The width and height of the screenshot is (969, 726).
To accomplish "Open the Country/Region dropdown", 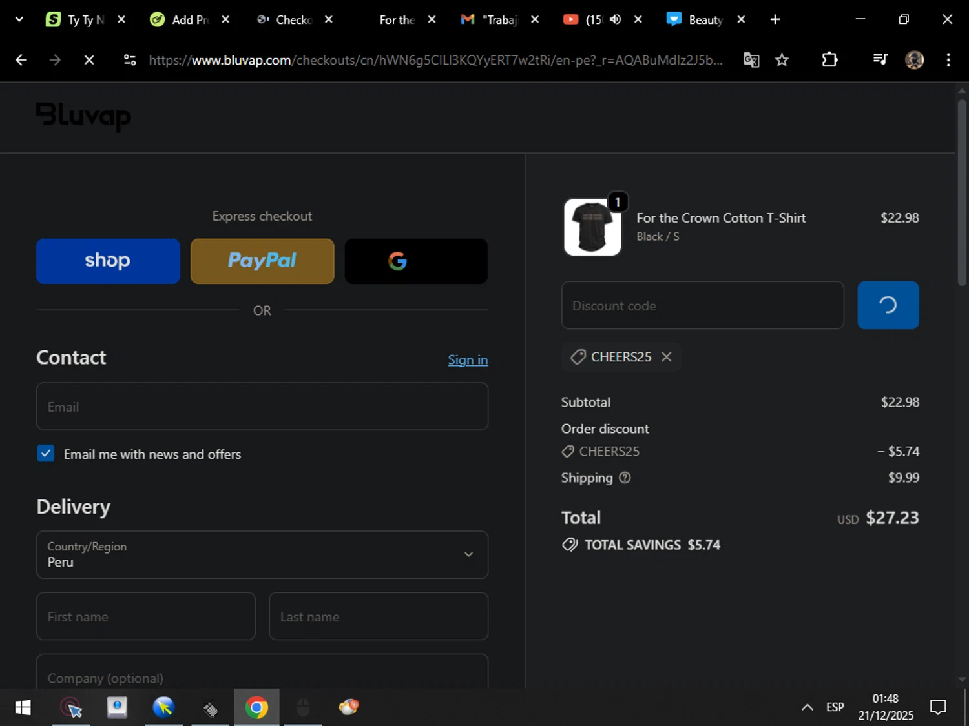I will point(262,554).
